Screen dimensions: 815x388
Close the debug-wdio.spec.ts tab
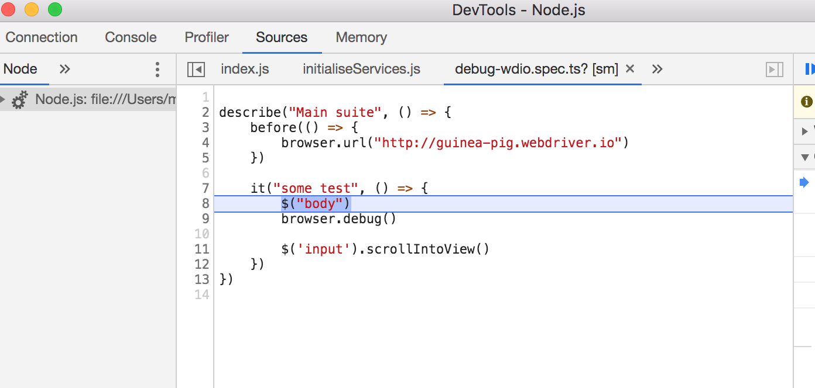pos(630,69)
